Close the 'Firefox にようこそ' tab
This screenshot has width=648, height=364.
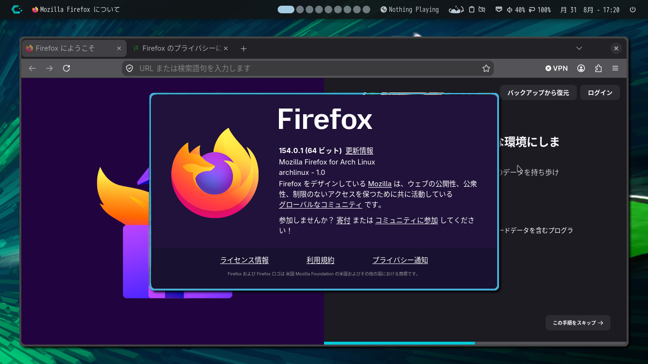click(x=119, y=48)
